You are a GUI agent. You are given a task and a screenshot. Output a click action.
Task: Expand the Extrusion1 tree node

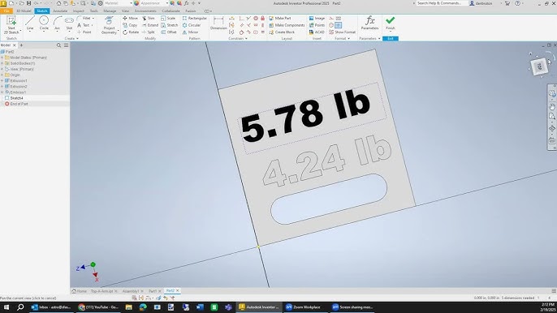[x=2, y=80]
